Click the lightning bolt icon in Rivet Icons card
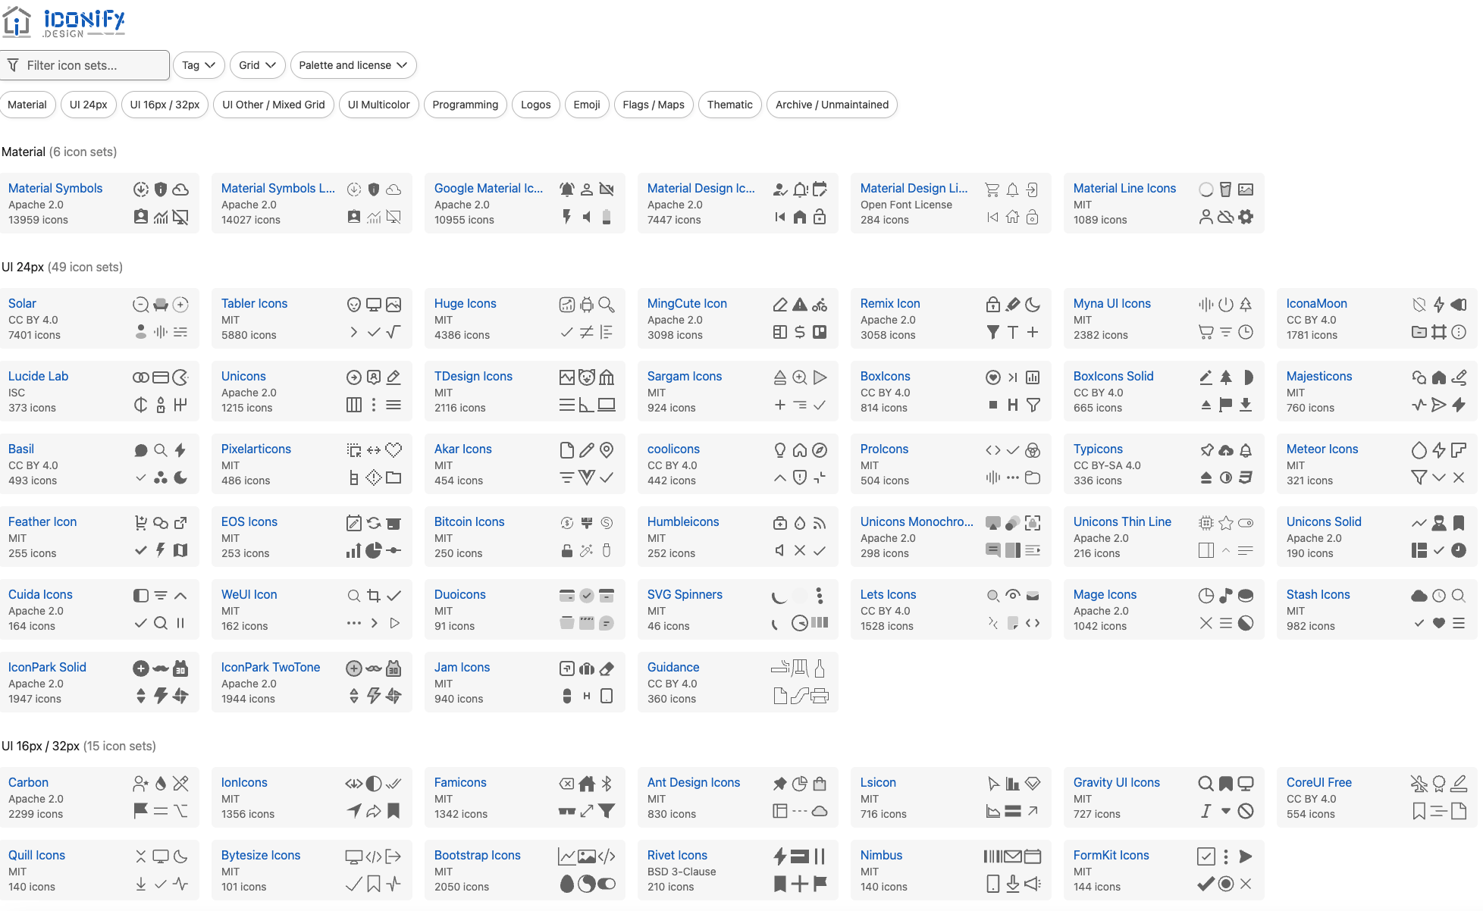 780,856
